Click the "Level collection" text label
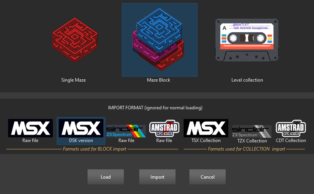The width and height of the screenshot is (314, 194). [x=247, y=80]
